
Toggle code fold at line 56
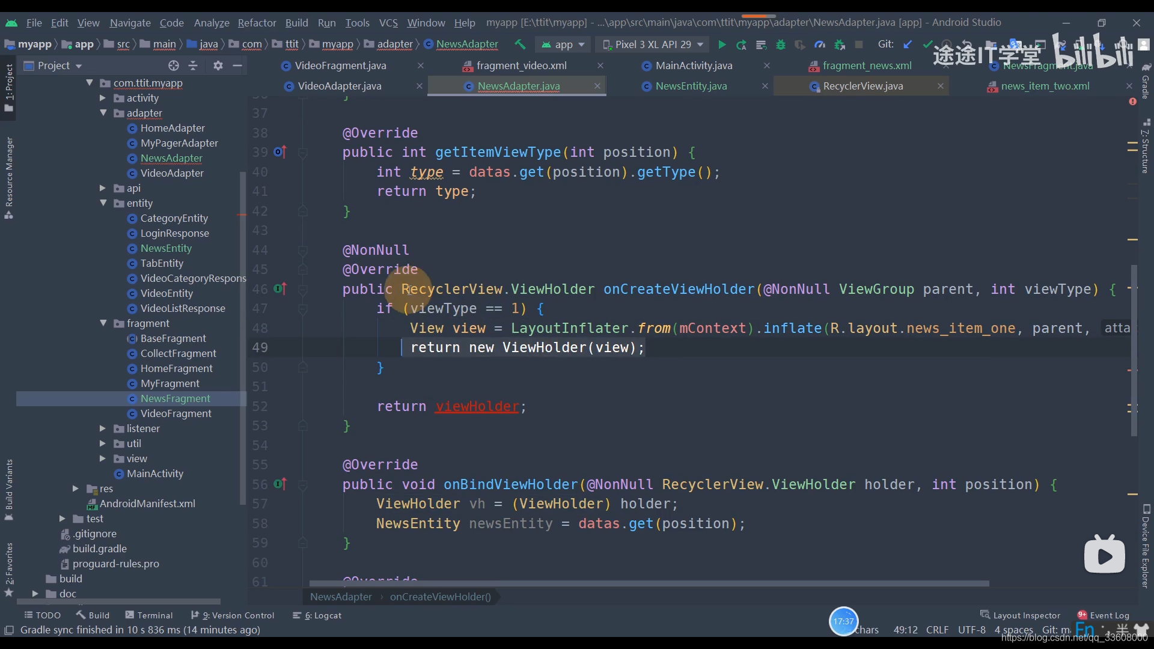303,484
